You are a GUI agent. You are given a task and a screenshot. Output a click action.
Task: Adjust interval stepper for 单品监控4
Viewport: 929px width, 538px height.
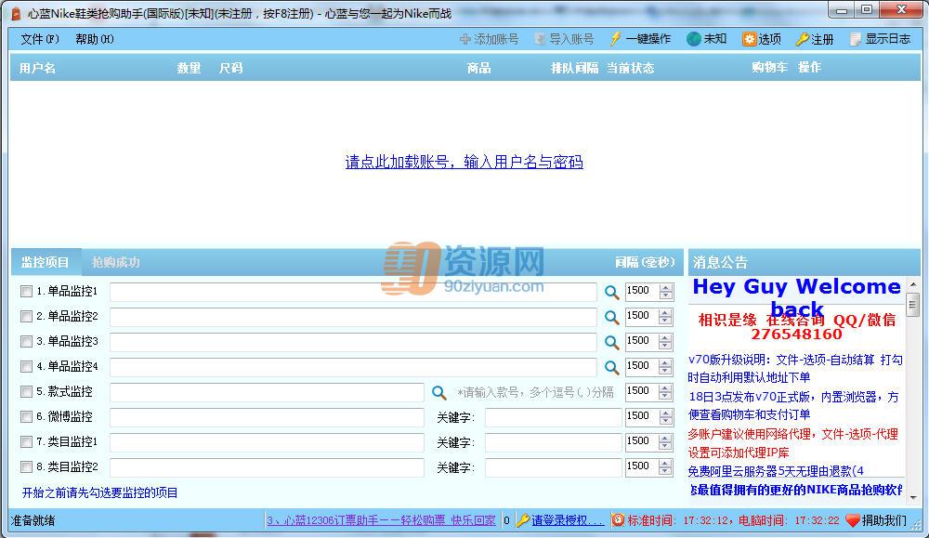point(666,367)
